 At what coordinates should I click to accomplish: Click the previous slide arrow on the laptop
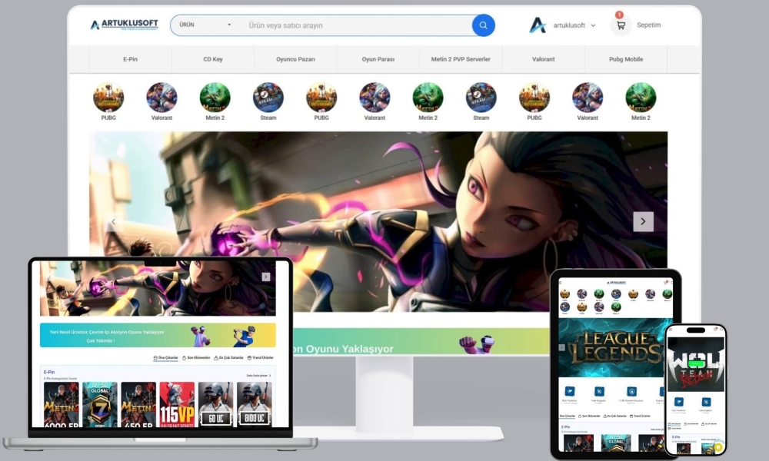pos(48,277)
